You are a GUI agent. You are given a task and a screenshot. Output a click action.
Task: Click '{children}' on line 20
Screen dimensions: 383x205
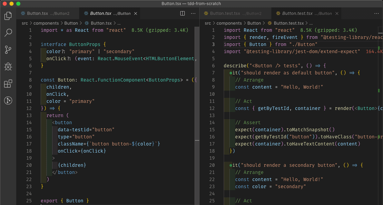coord(72,165)
